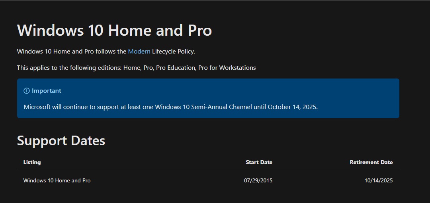Open the Modern lifecycle policy link
This screenshot has height=203, width=430.
pos(139,52)
